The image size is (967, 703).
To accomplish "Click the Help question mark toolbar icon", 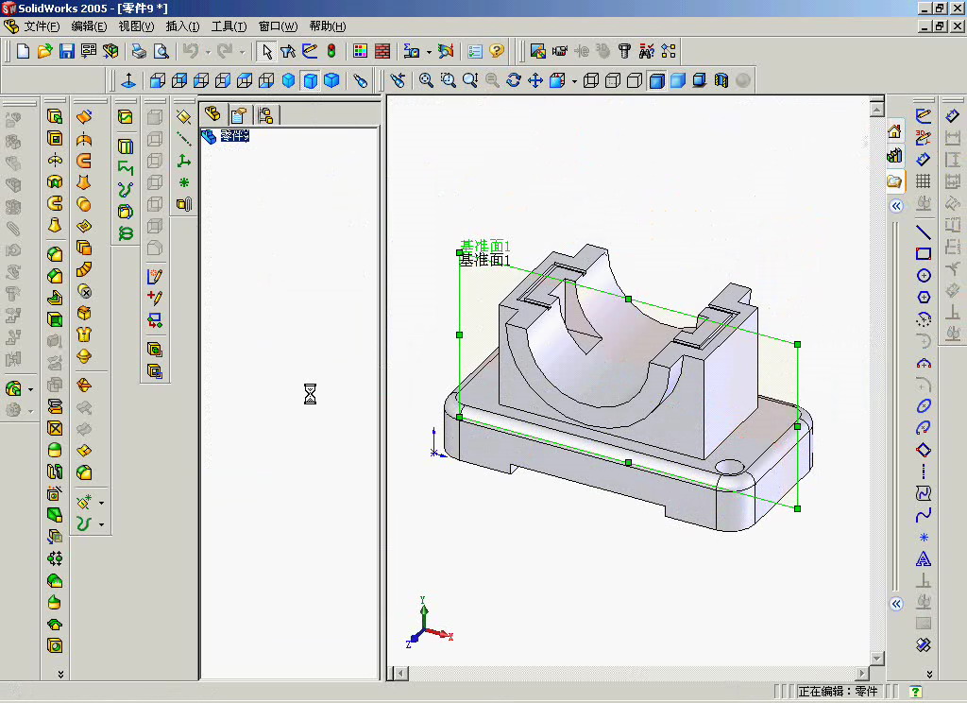I will (497, 51).
